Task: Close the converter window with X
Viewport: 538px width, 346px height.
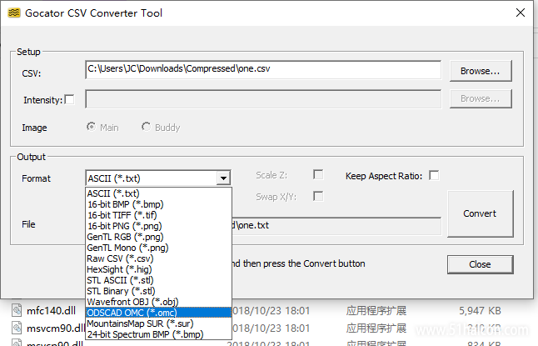Action: 521,13
